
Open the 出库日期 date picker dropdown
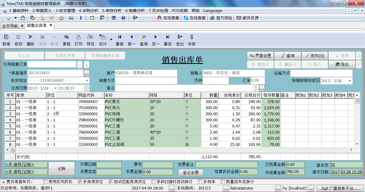click(56, 88)
